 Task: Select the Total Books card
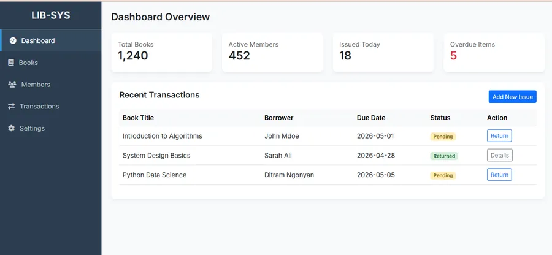(x=162, y=53)
